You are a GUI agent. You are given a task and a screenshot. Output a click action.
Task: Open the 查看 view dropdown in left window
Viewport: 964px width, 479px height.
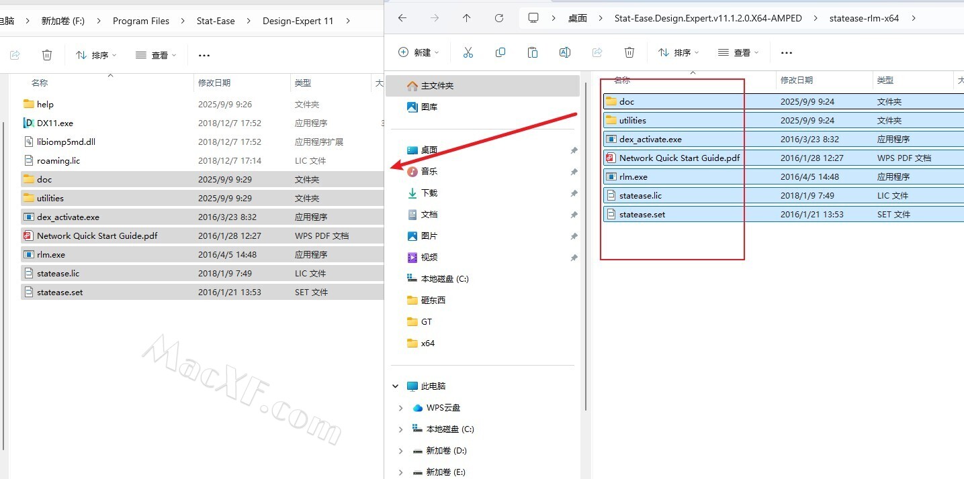click(x=156, y=55)
